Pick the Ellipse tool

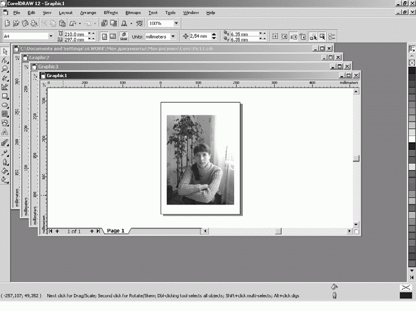tap(5, 104)
